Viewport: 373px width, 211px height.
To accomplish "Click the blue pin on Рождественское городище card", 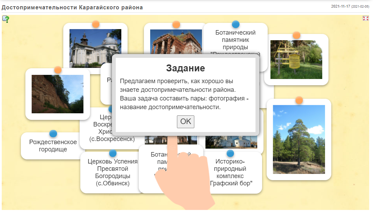I will pyautogui.click(x=53, y=133).
